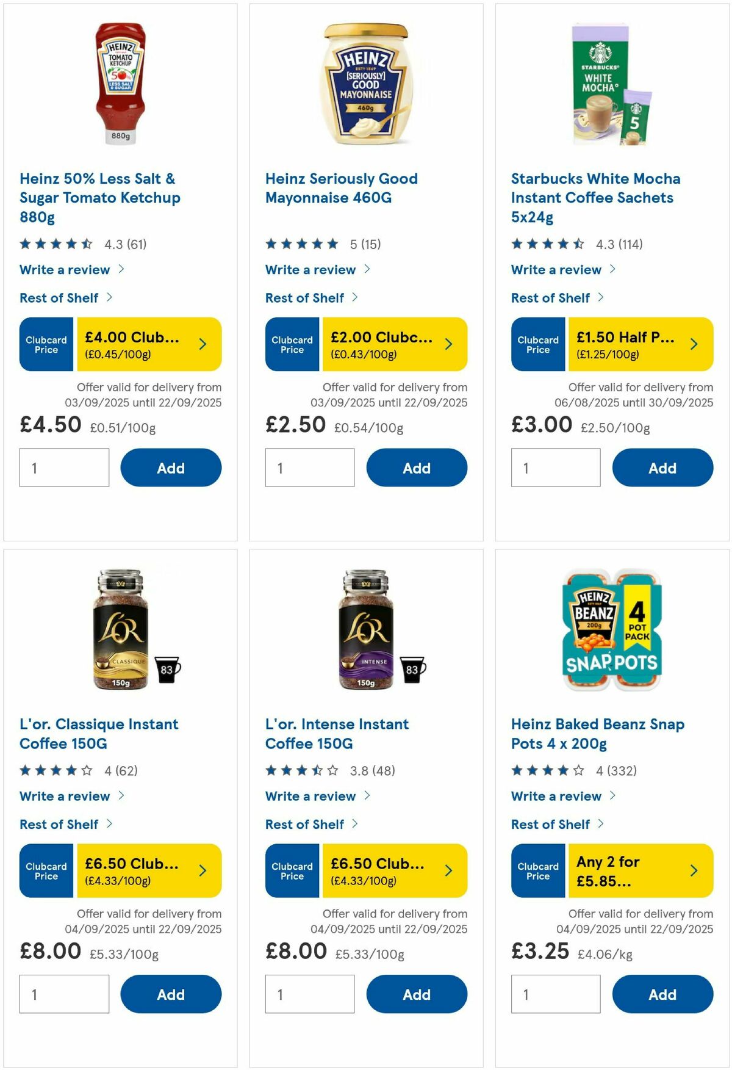Add the L'or Intense coffee to the basket
The width and height of the screenshot is (732, 1070).
(x=417, y=994)
